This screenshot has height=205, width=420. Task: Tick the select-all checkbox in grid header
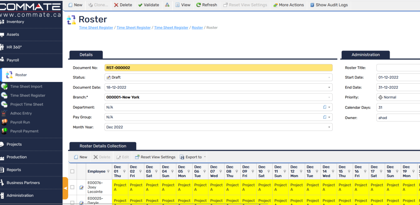click(x=73, y=171)
